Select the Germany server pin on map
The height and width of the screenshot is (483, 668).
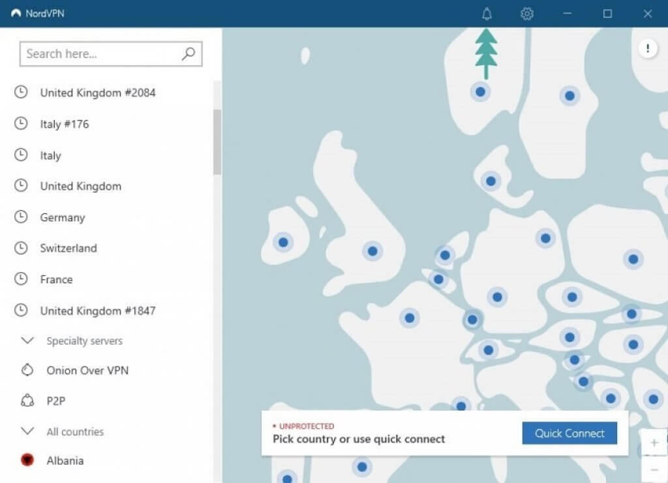[x=497, y=297]
